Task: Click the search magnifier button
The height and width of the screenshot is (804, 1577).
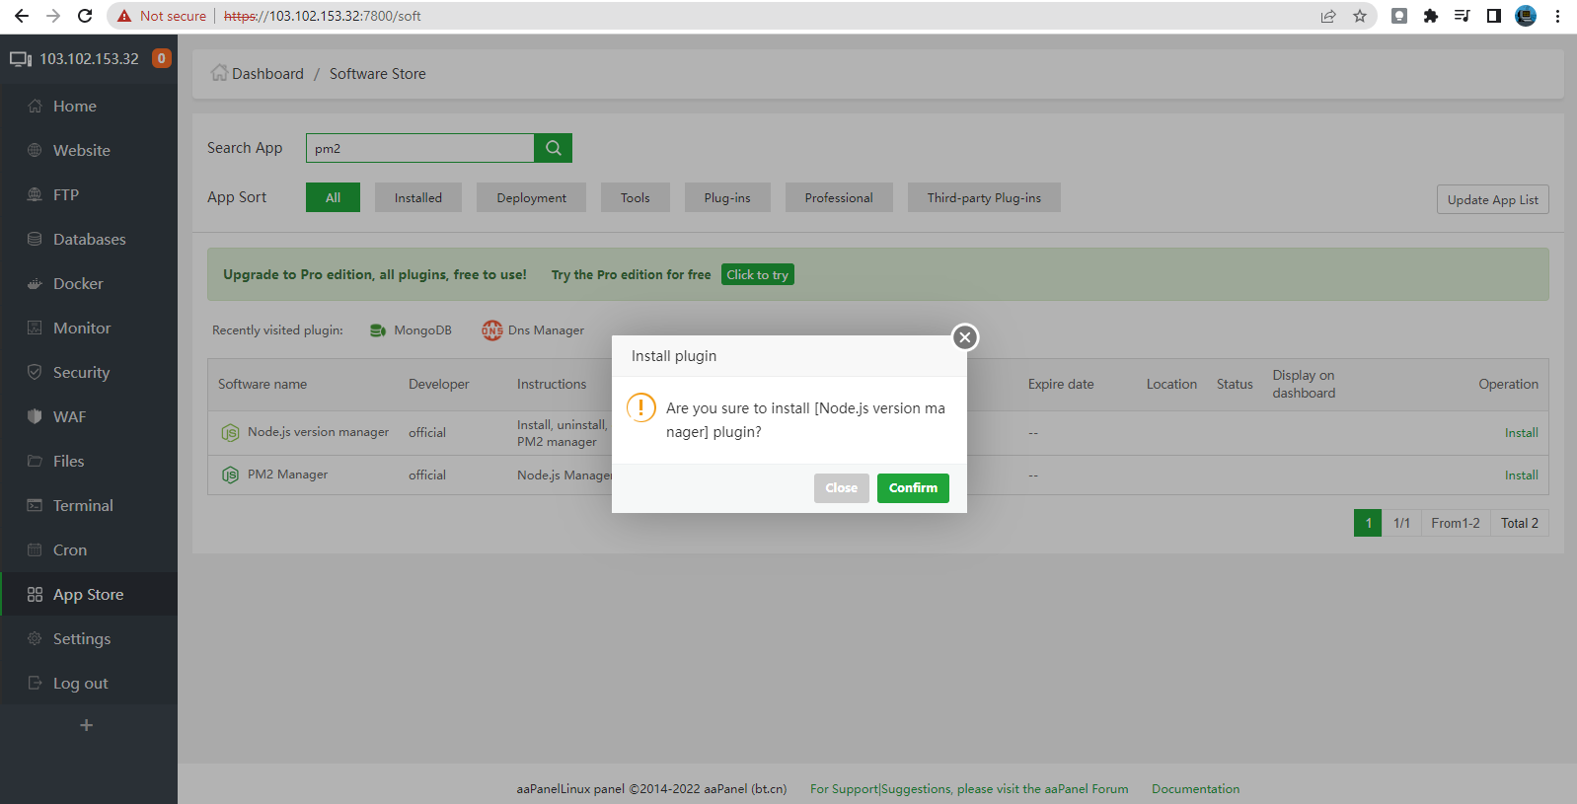Action: point(553,148)
